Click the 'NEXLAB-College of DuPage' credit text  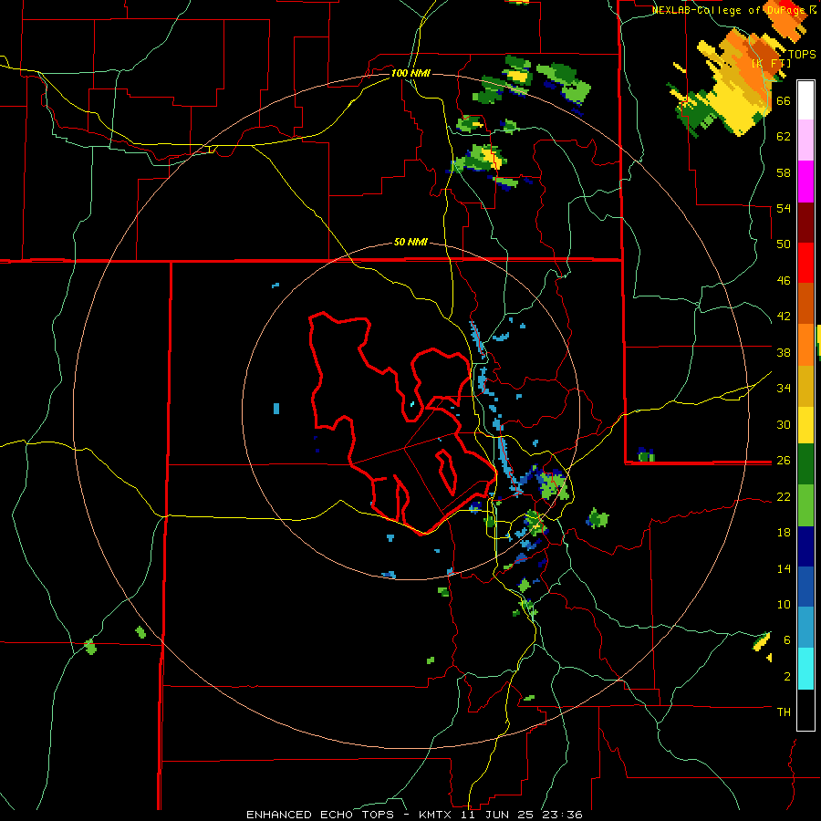pyautogui.click(x=728, y=10)
